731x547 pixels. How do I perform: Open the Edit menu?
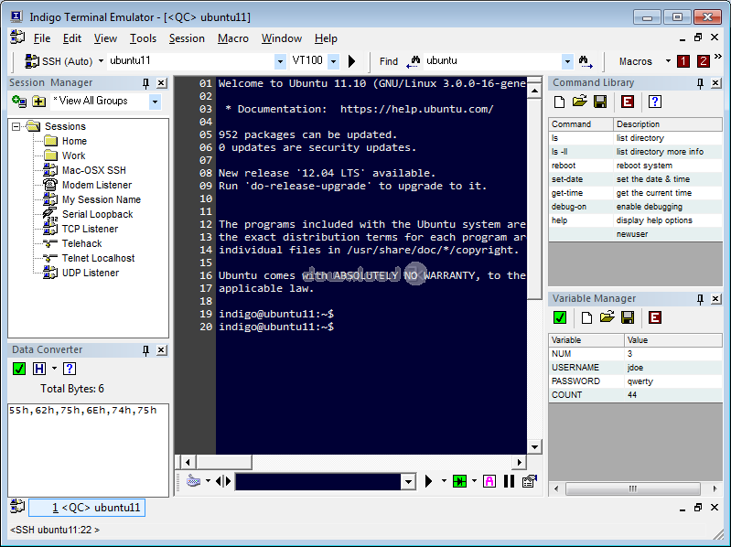[x=71, y=38]
